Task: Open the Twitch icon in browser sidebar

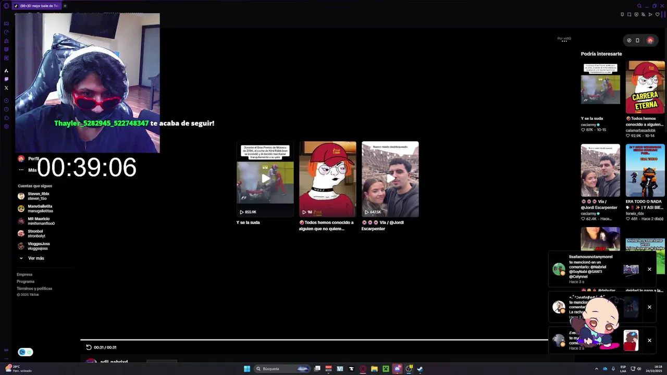Action: [x=6, y=79]
